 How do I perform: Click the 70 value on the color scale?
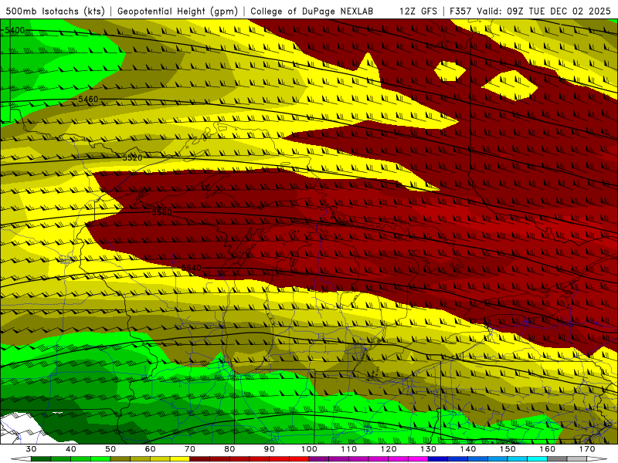pyautogui.click(x=190, y=449)
